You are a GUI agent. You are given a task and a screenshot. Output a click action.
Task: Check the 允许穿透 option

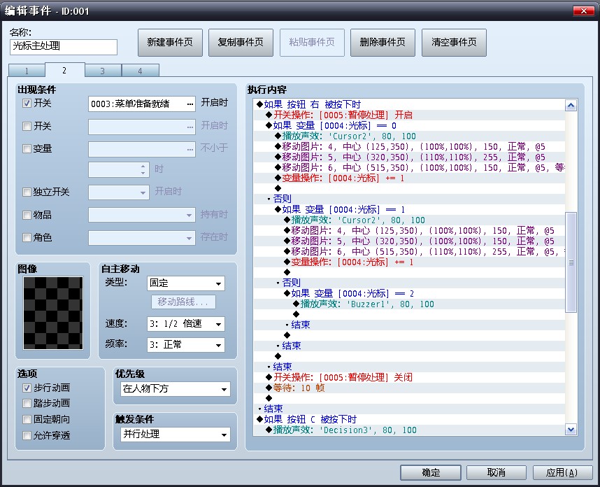(x=27, y=435)
